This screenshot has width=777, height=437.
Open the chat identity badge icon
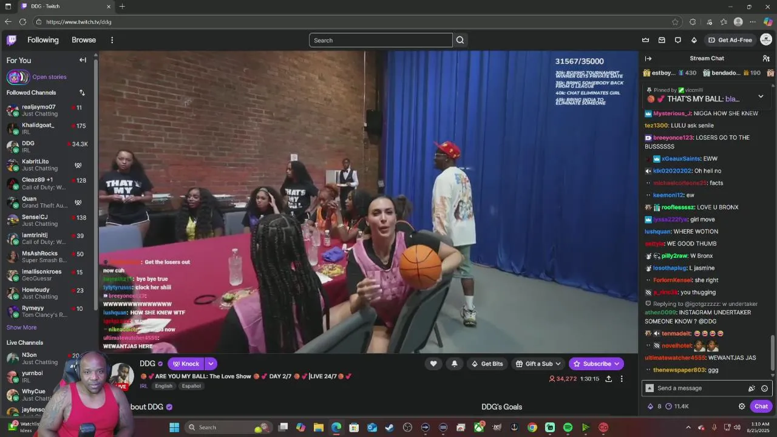point(650,388)
